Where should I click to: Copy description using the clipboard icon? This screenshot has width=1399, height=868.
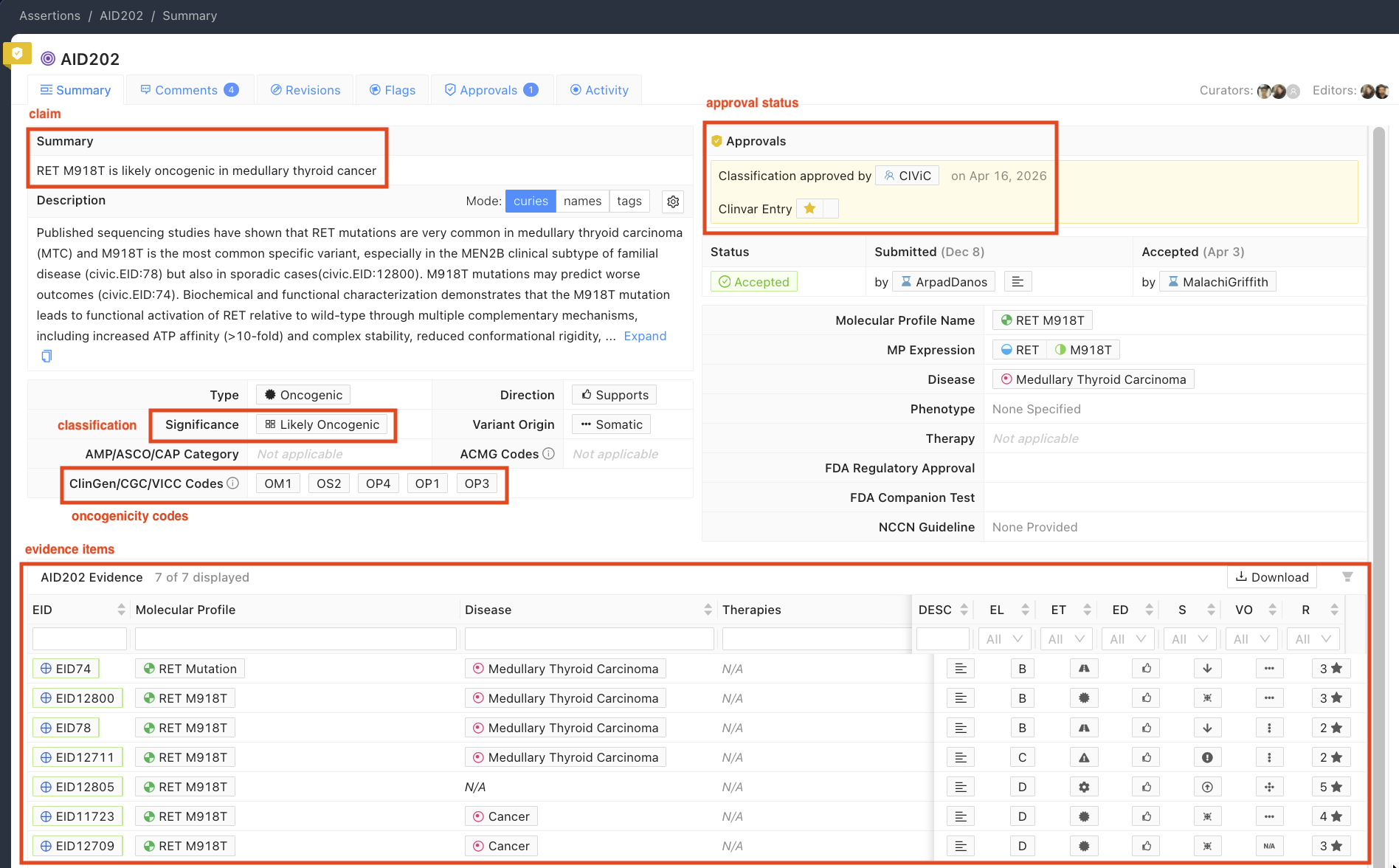(x=46, y=356)
